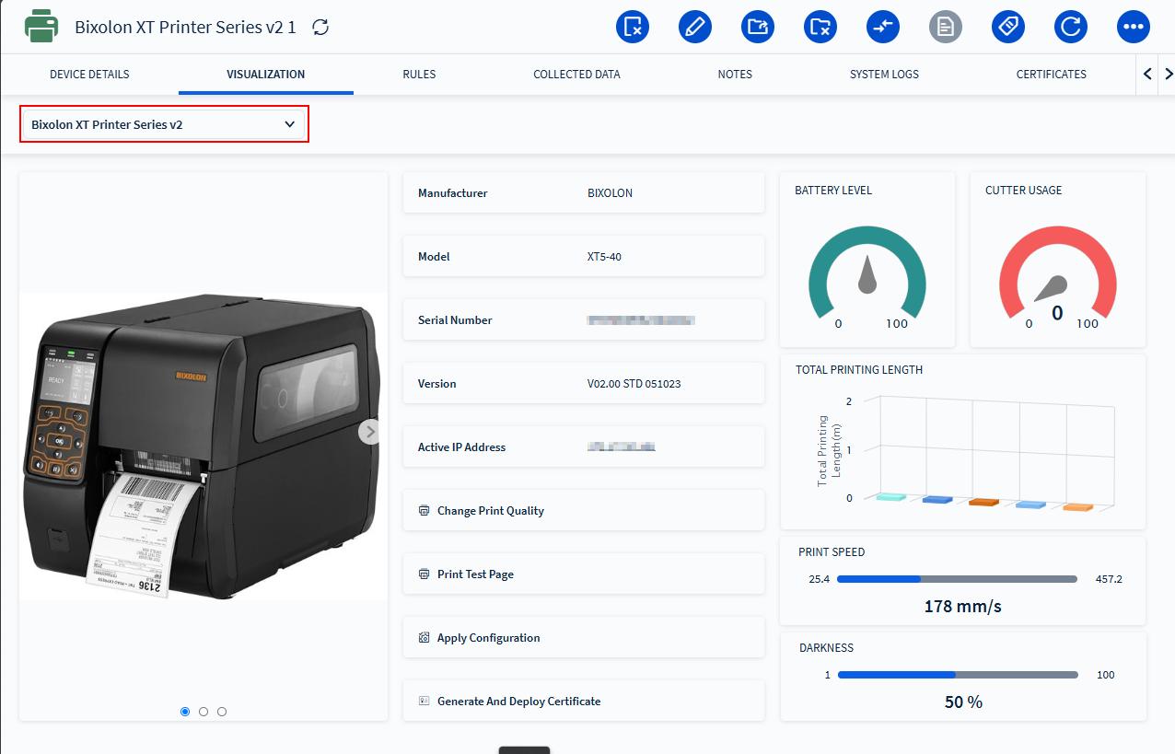Switch to the Rules tab
Screen dimensions: 1175x754
click(x=419, y=75)
